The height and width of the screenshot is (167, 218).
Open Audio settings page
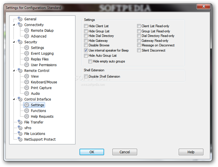(35, 94)
